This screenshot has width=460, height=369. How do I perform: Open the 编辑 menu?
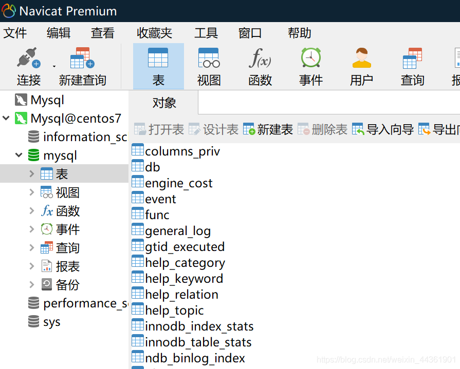(59, 33)
